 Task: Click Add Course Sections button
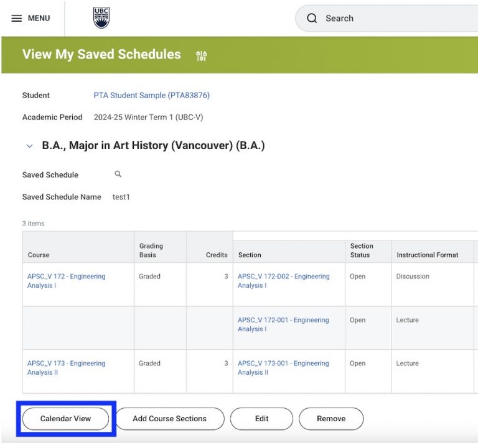(169, 419)
